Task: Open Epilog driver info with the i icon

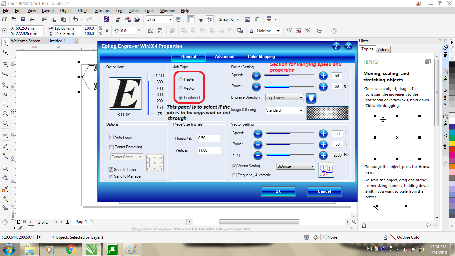Action: click(336, 46)
